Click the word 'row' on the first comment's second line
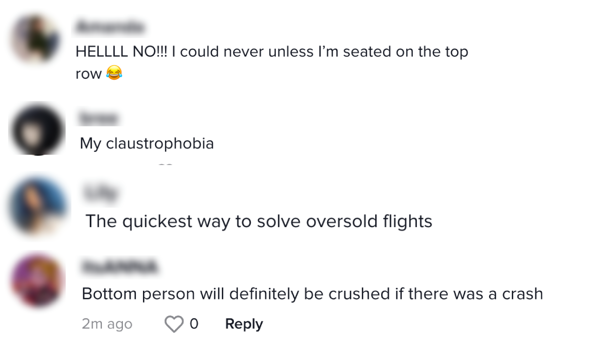The height and width of the screenshot is (343, 602). tap(88, 74)
